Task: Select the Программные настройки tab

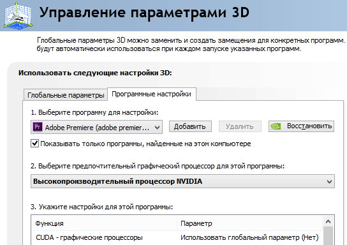Action: click(x=152, y=94)
